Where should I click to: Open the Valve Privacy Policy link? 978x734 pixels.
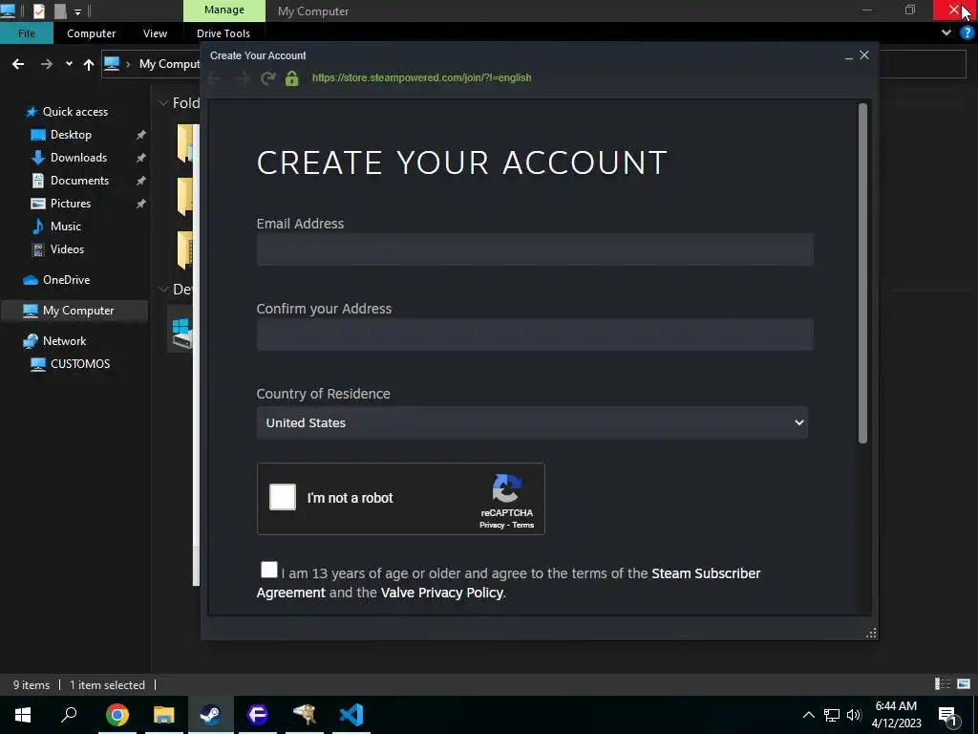coord(441,593)
